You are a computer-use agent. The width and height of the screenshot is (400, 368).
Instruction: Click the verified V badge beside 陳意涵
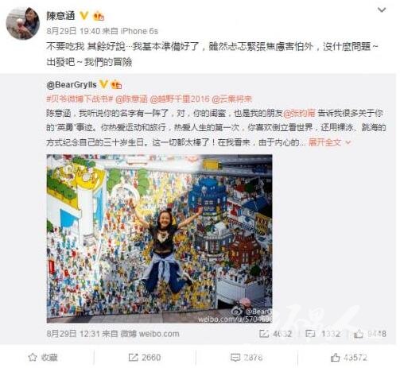tap(84, 16)
